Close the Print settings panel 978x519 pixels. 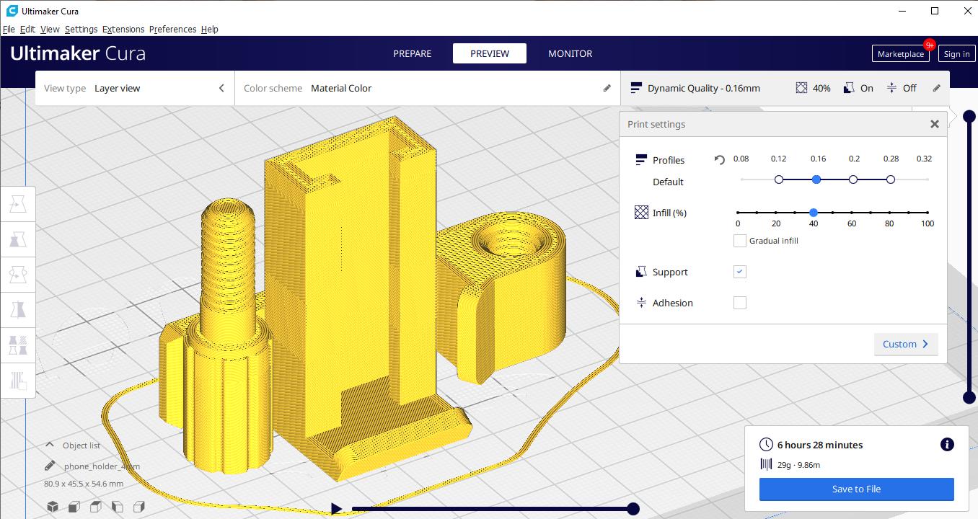pyautogui.click(x=934, y=124)
